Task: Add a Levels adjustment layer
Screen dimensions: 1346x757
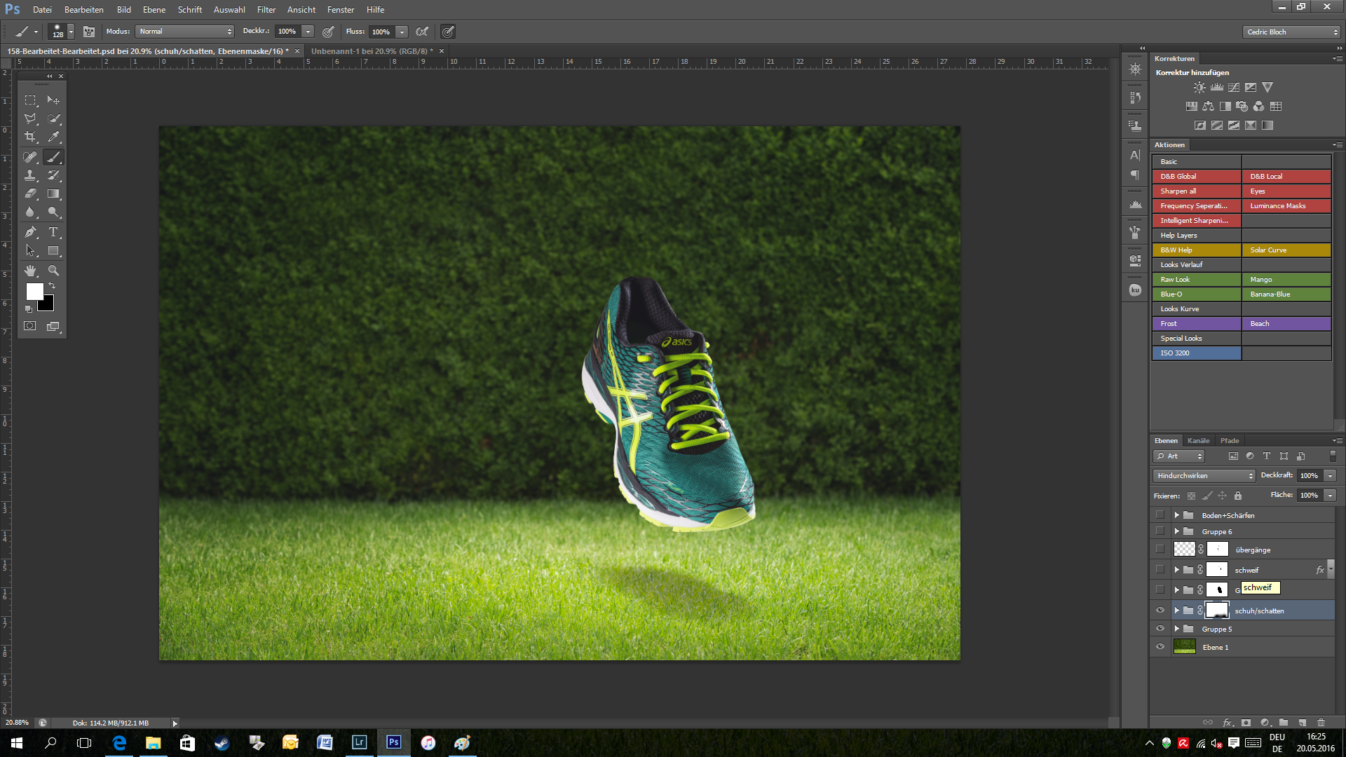Action: [x=1216, y=88]
